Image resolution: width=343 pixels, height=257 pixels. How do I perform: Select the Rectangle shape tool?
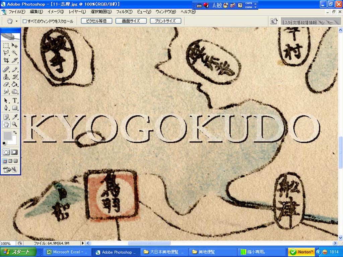[15, 108]
